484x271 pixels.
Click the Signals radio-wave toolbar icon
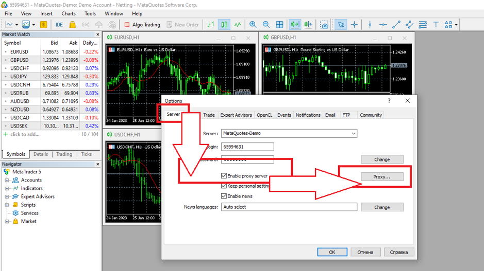point(86,25)
